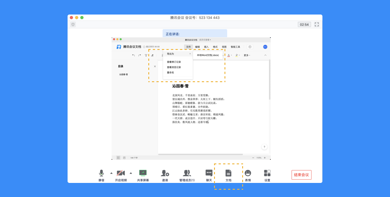
Task: Open 管理成员 member management
Action: tap(187, 175)
